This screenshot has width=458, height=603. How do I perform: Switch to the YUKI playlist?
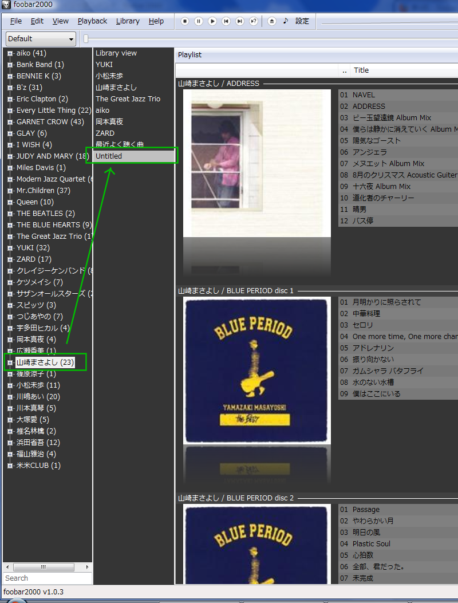pos(104,65)
